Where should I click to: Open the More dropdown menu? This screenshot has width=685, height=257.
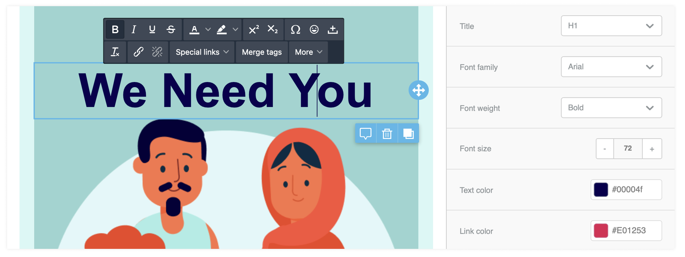308,52
